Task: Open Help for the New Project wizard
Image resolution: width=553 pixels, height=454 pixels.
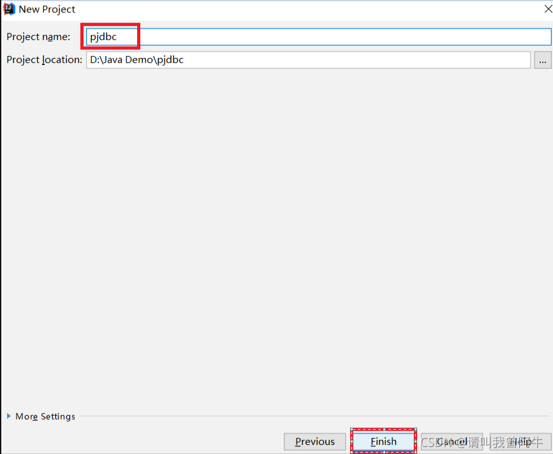Action: pos(520,442)
